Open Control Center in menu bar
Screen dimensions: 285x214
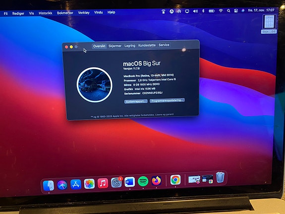pos(236,11)
